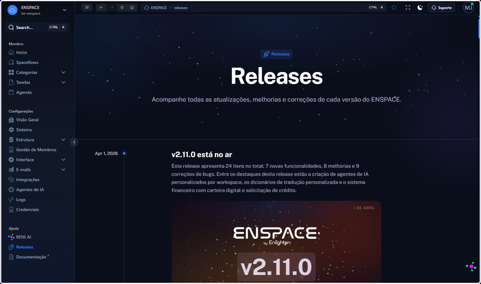
Task: Click the Sistema gear icon
Action: (11, 130)
